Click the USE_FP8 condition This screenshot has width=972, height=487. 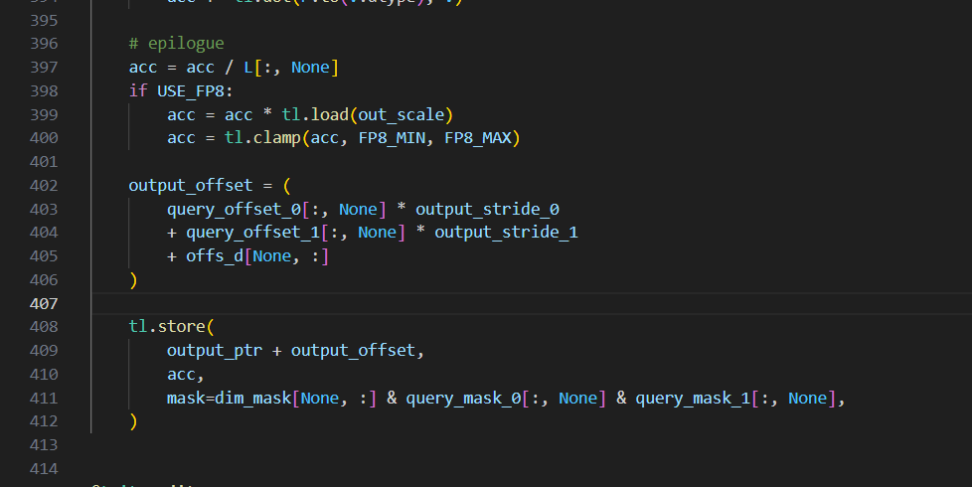(190, 91)
